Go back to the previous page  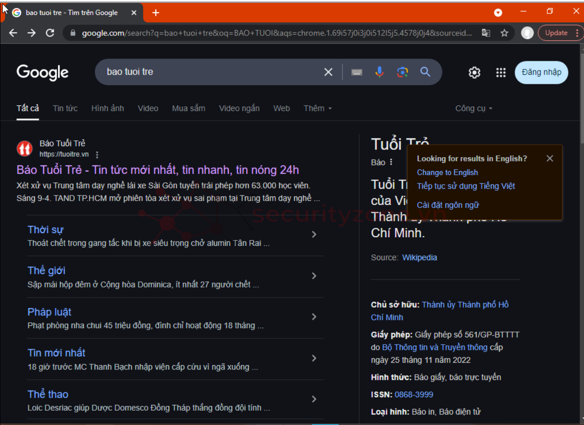[13, 33]
